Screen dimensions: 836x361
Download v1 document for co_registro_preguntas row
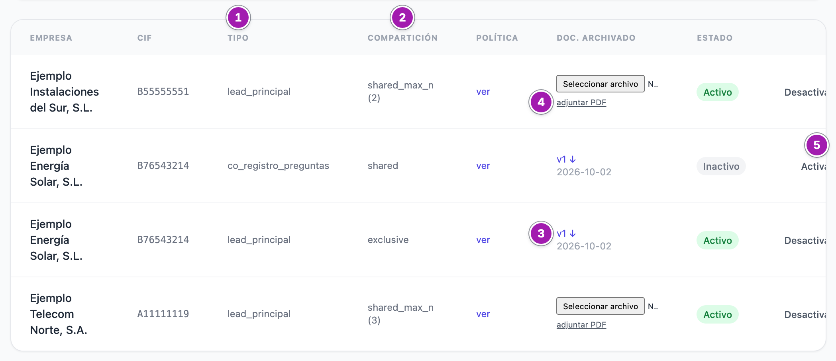pyautogui.click(x=566, y=159)
